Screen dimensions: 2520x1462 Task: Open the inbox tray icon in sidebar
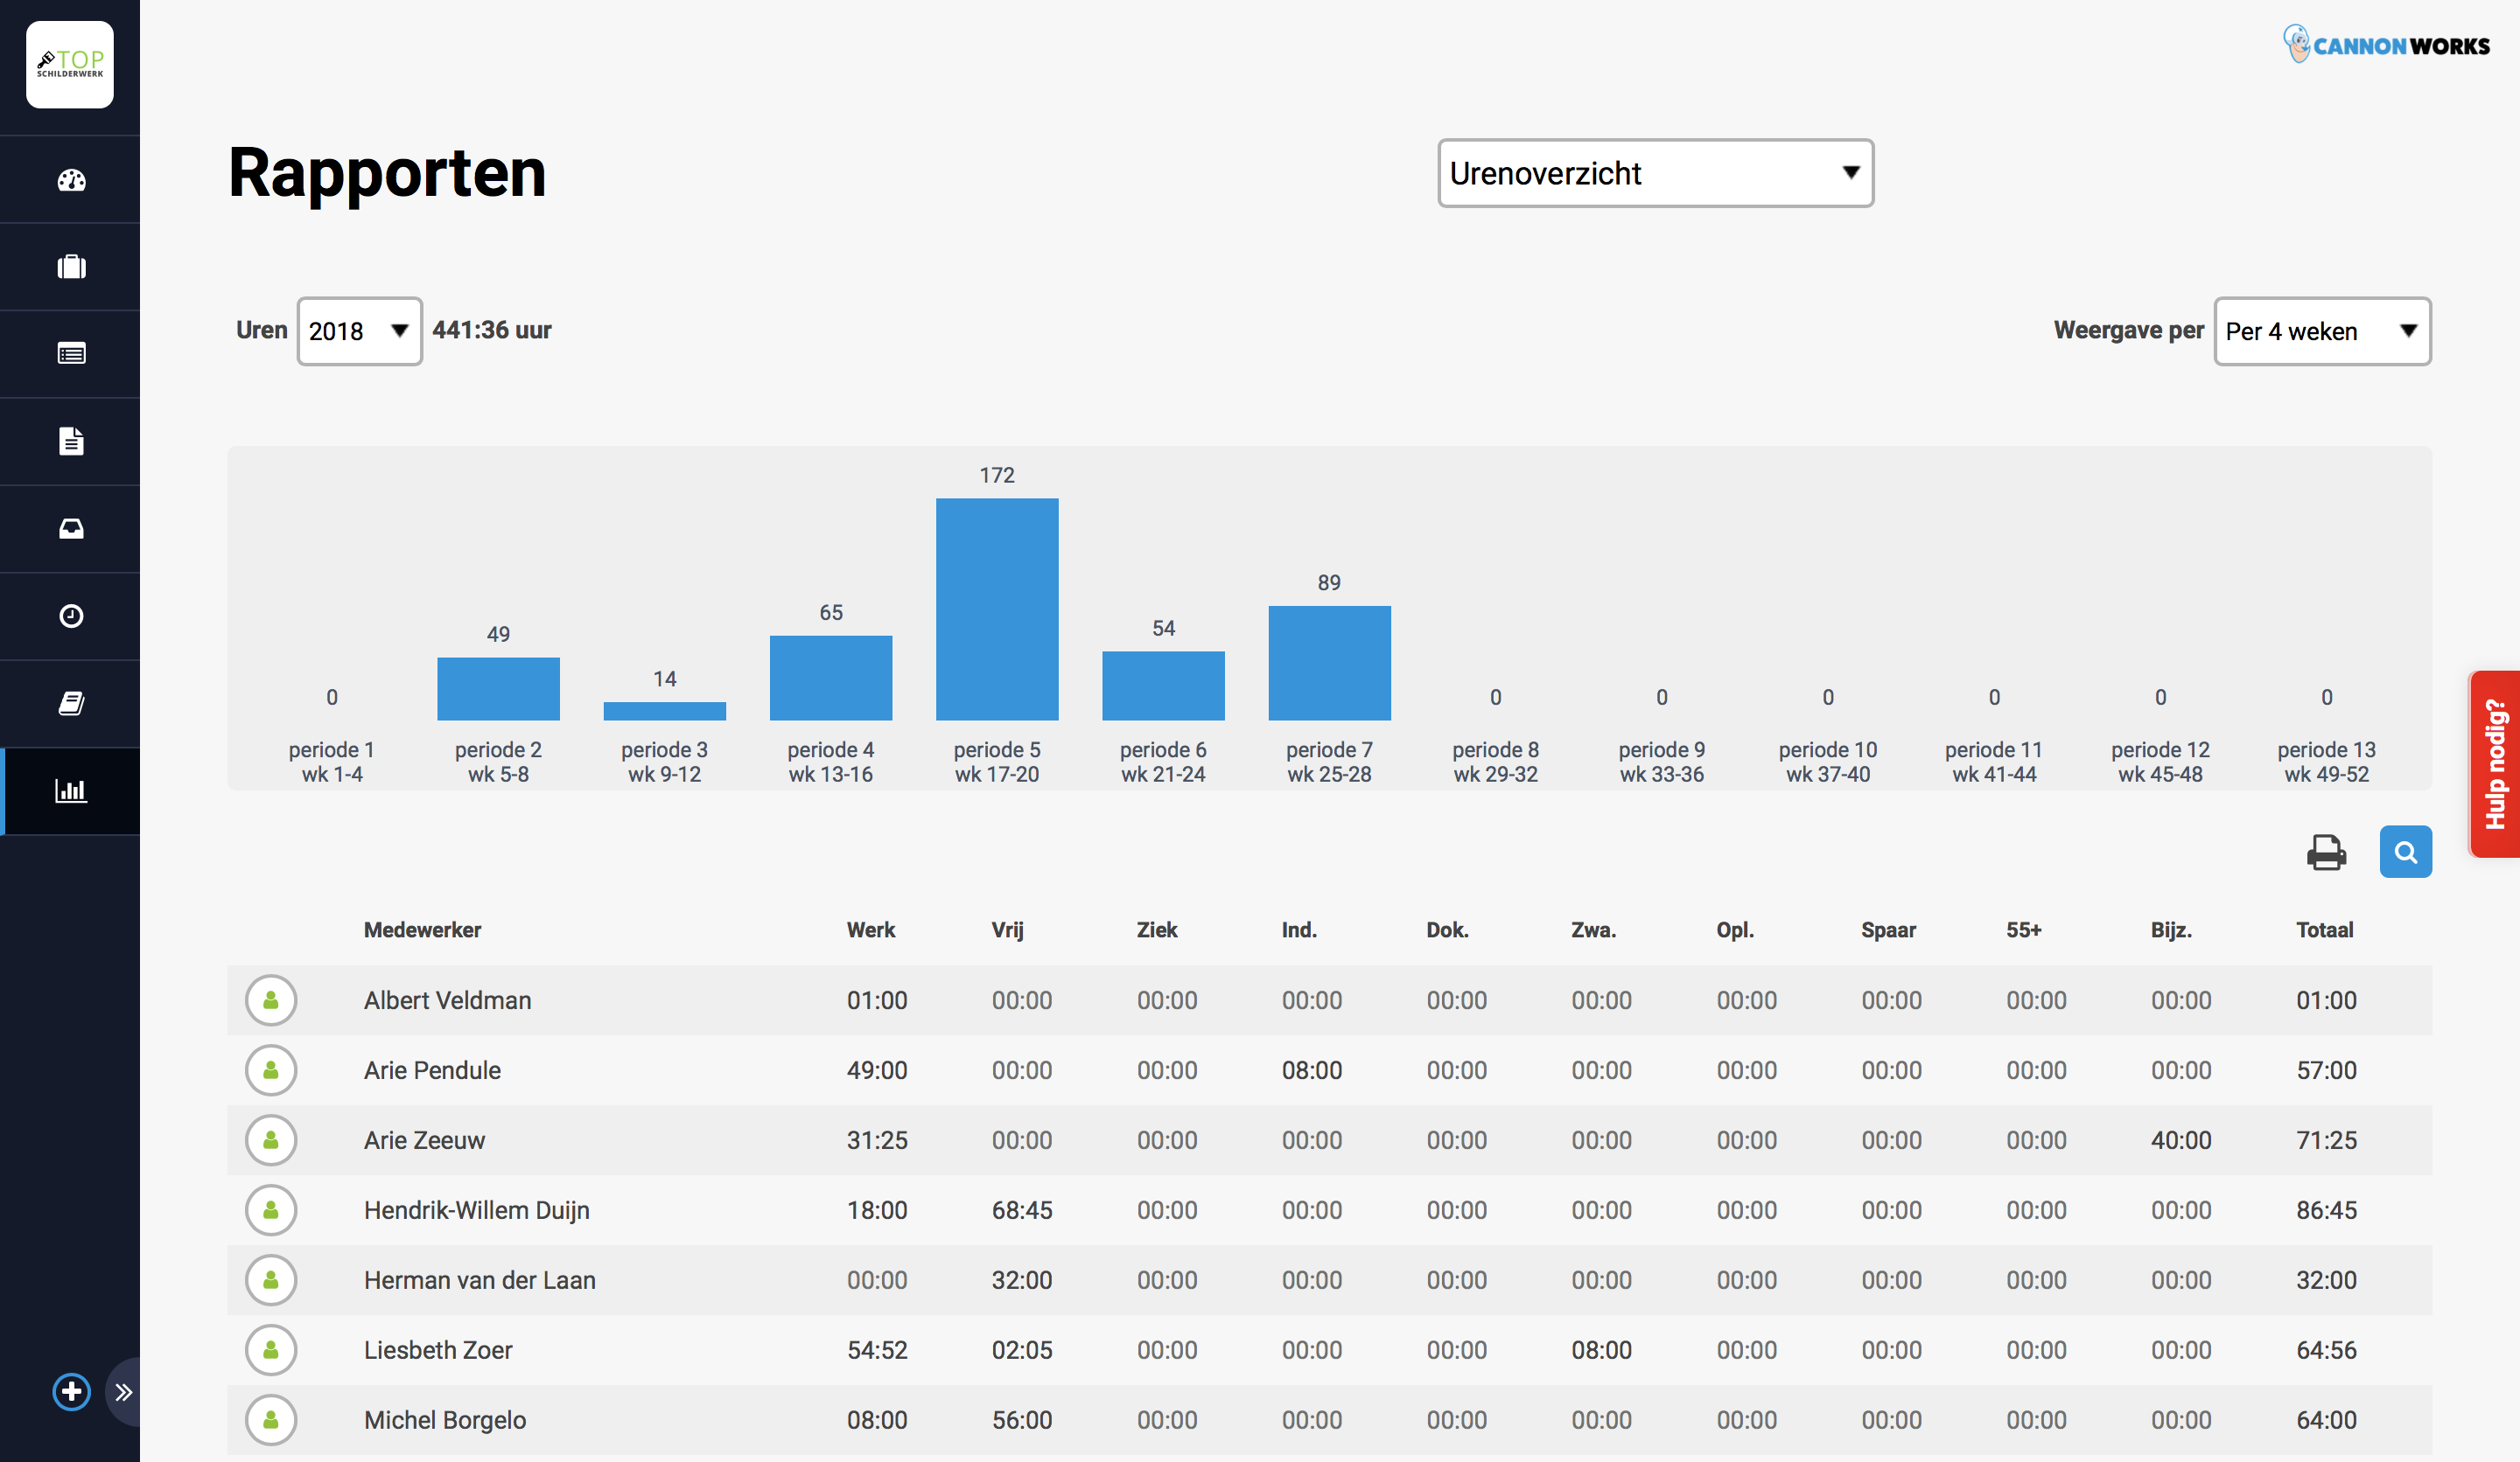tap(71, 529)
